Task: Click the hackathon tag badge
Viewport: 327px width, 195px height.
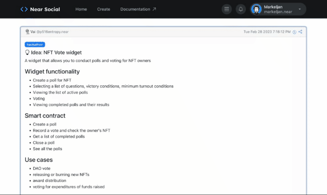Action: pos(35,45)
